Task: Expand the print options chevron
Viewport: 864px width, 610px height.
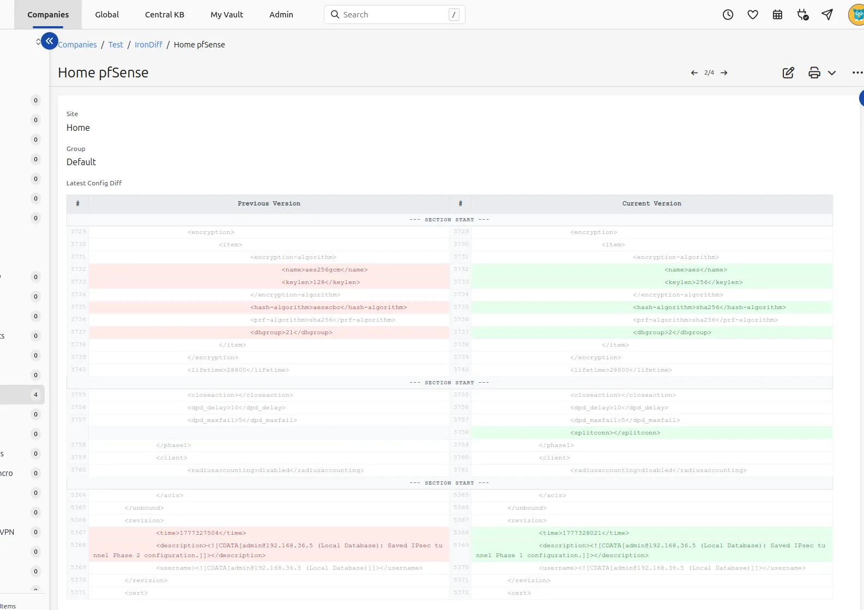Action: pos(832,73)
